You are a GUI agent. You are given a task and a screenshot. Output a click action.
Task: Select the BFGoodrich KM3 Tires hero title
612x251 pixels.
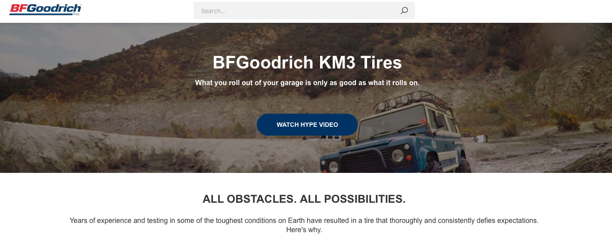307,62
